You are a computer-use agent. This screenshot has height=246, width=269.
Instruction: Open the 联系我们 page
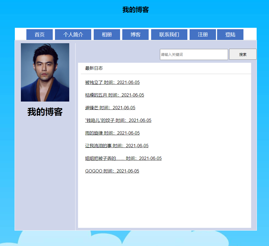click(169, 34)
